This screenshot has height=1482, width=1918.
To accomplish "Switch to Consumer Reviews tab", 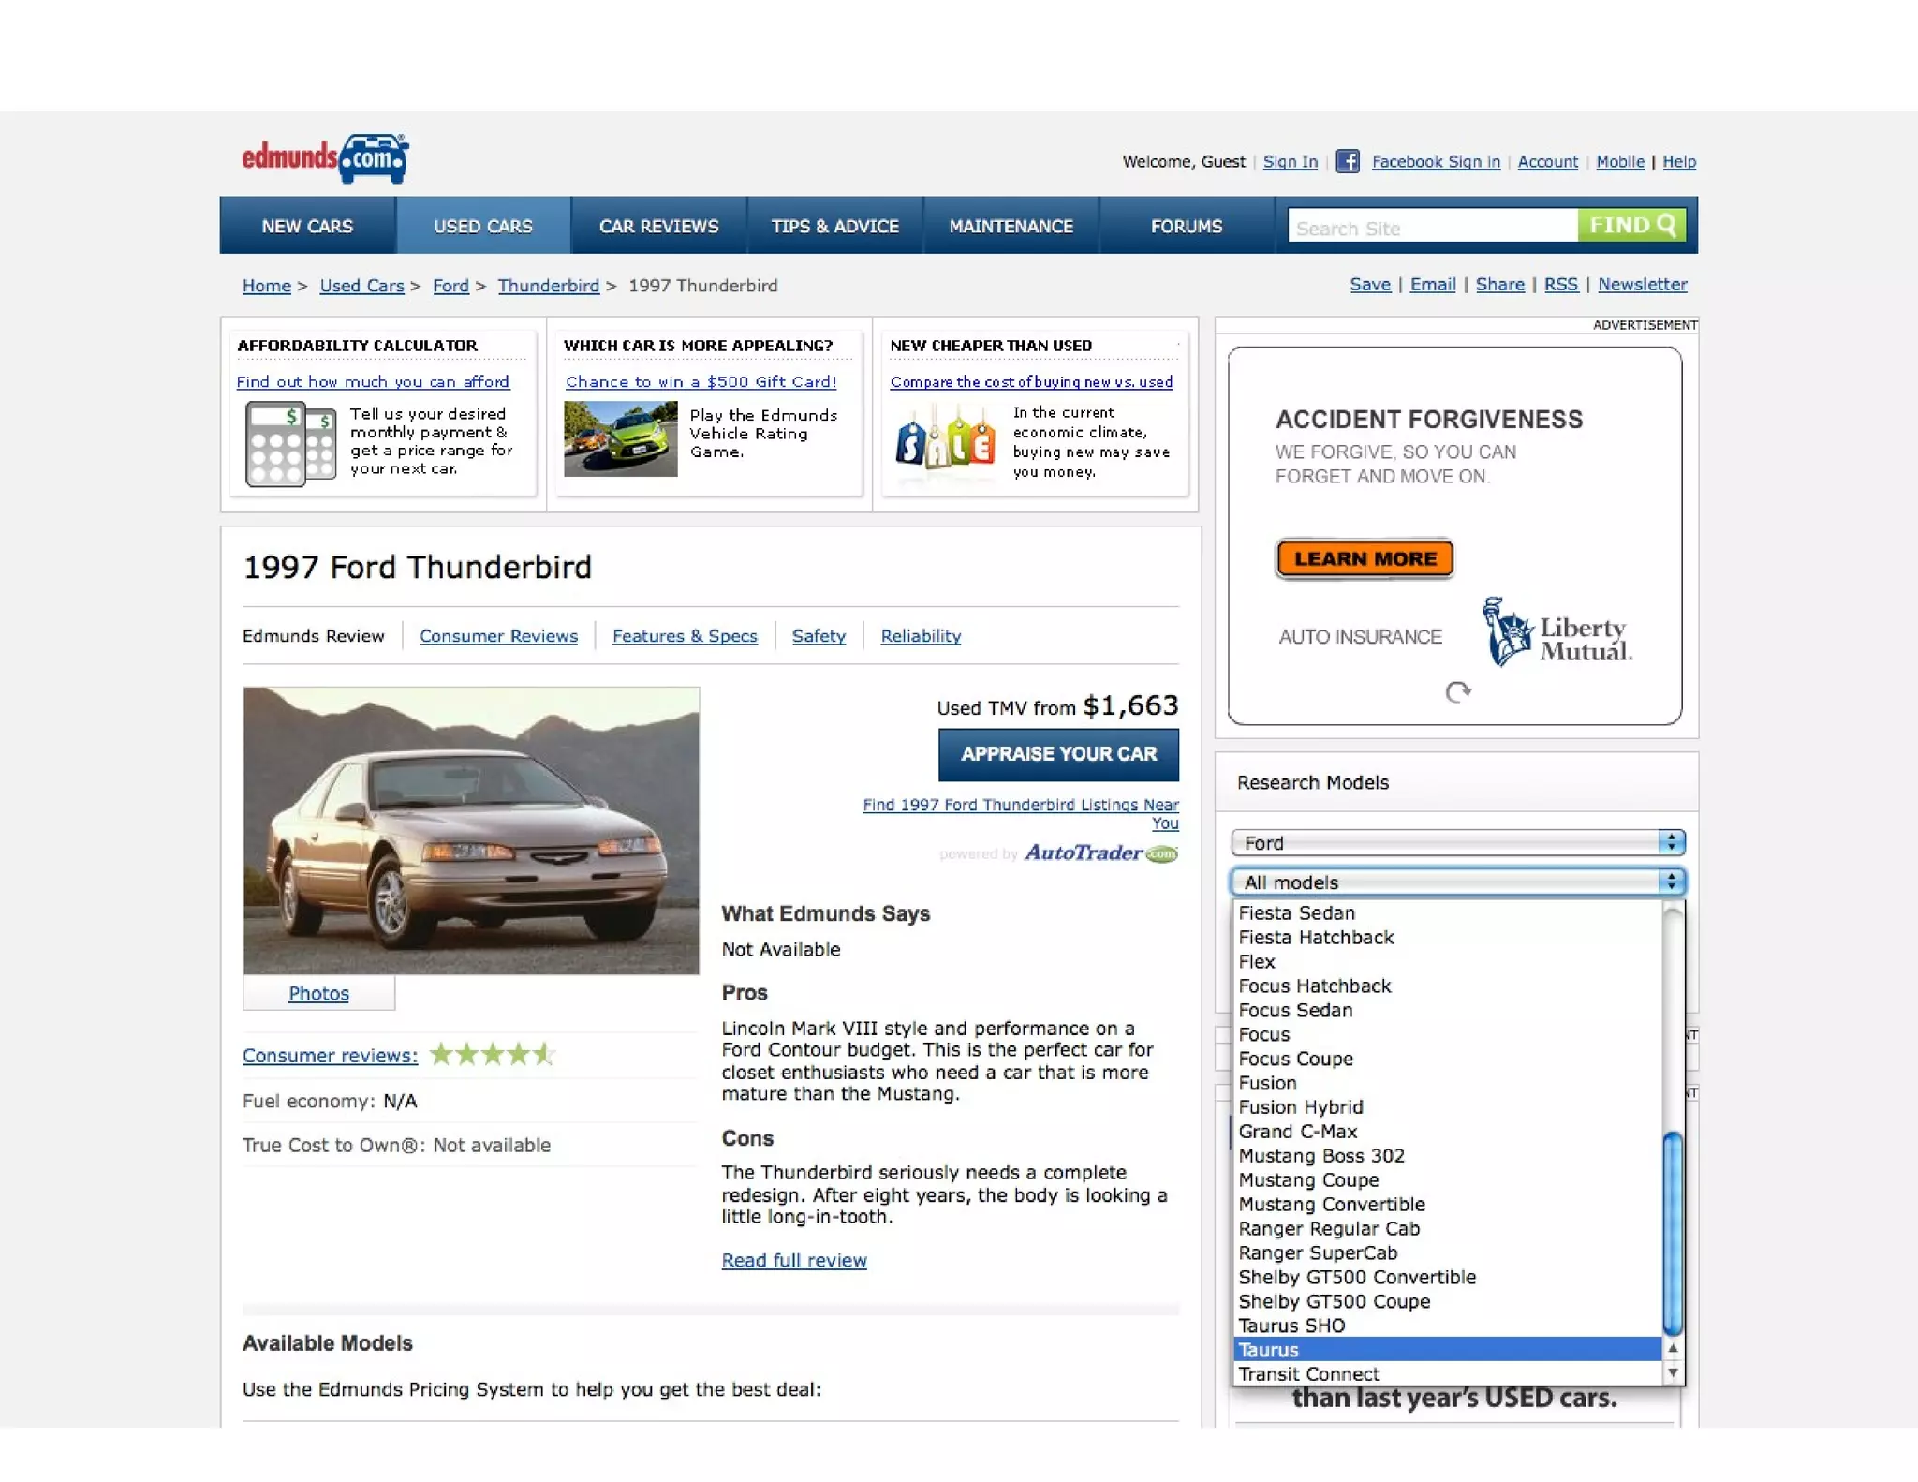I will pyautogui.click(x=498, y=635).
